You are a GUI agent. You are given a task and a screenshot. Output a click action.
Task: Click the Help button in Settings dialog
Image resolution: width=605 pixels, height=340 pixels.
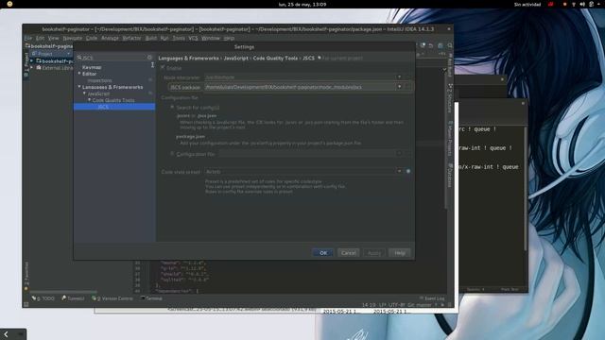(400, 253)
